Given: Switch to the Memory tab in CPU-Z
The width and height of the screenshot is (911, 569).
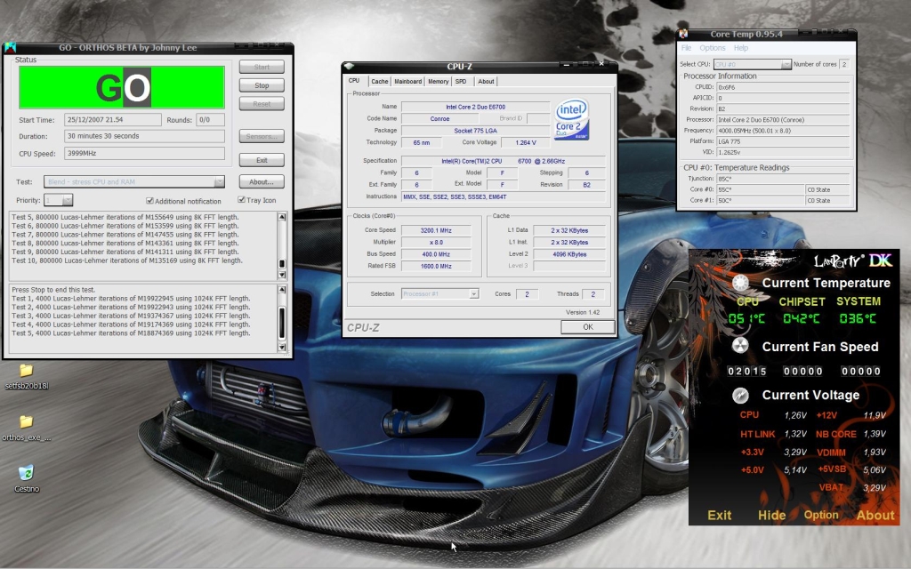Looking at the screenshot, I should tap(438, 82).
